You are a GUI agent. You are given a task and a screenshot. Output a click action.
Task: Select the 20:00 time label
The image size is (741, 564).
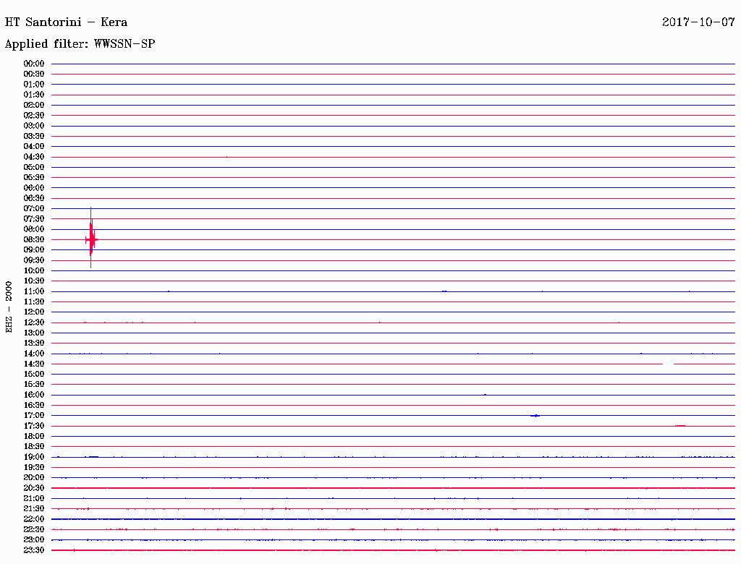tap(34, 477)
